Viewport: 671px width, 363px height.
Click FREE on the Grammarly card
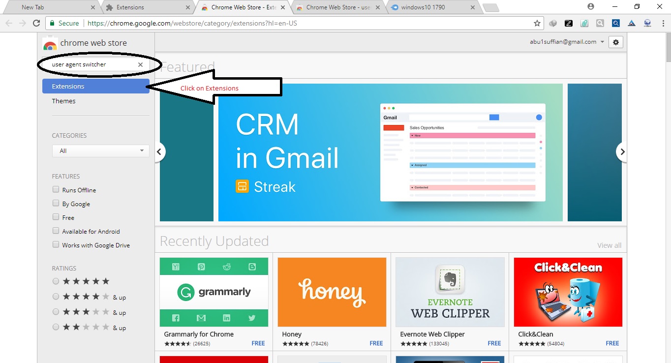pyautogui.click(x=258, y=343)
